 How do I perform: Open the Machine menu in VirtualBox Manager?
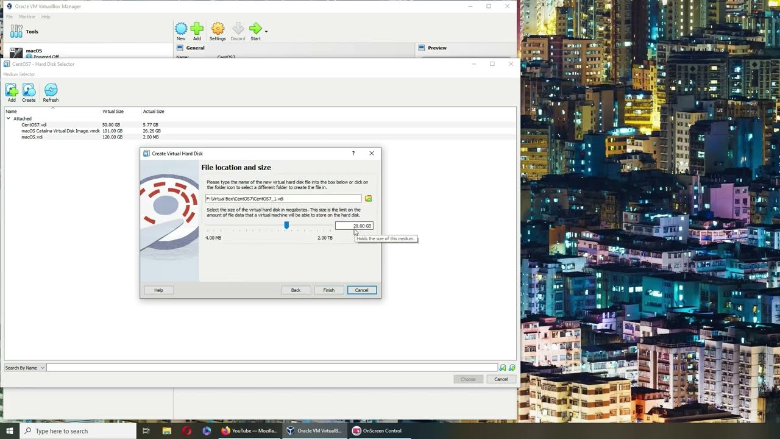(27, 16)
